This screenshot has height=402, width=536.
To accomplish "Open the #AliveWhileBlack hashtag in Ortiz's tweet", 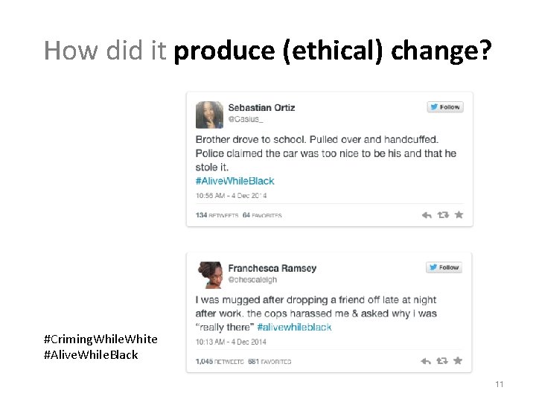I will tap(235, 181).
